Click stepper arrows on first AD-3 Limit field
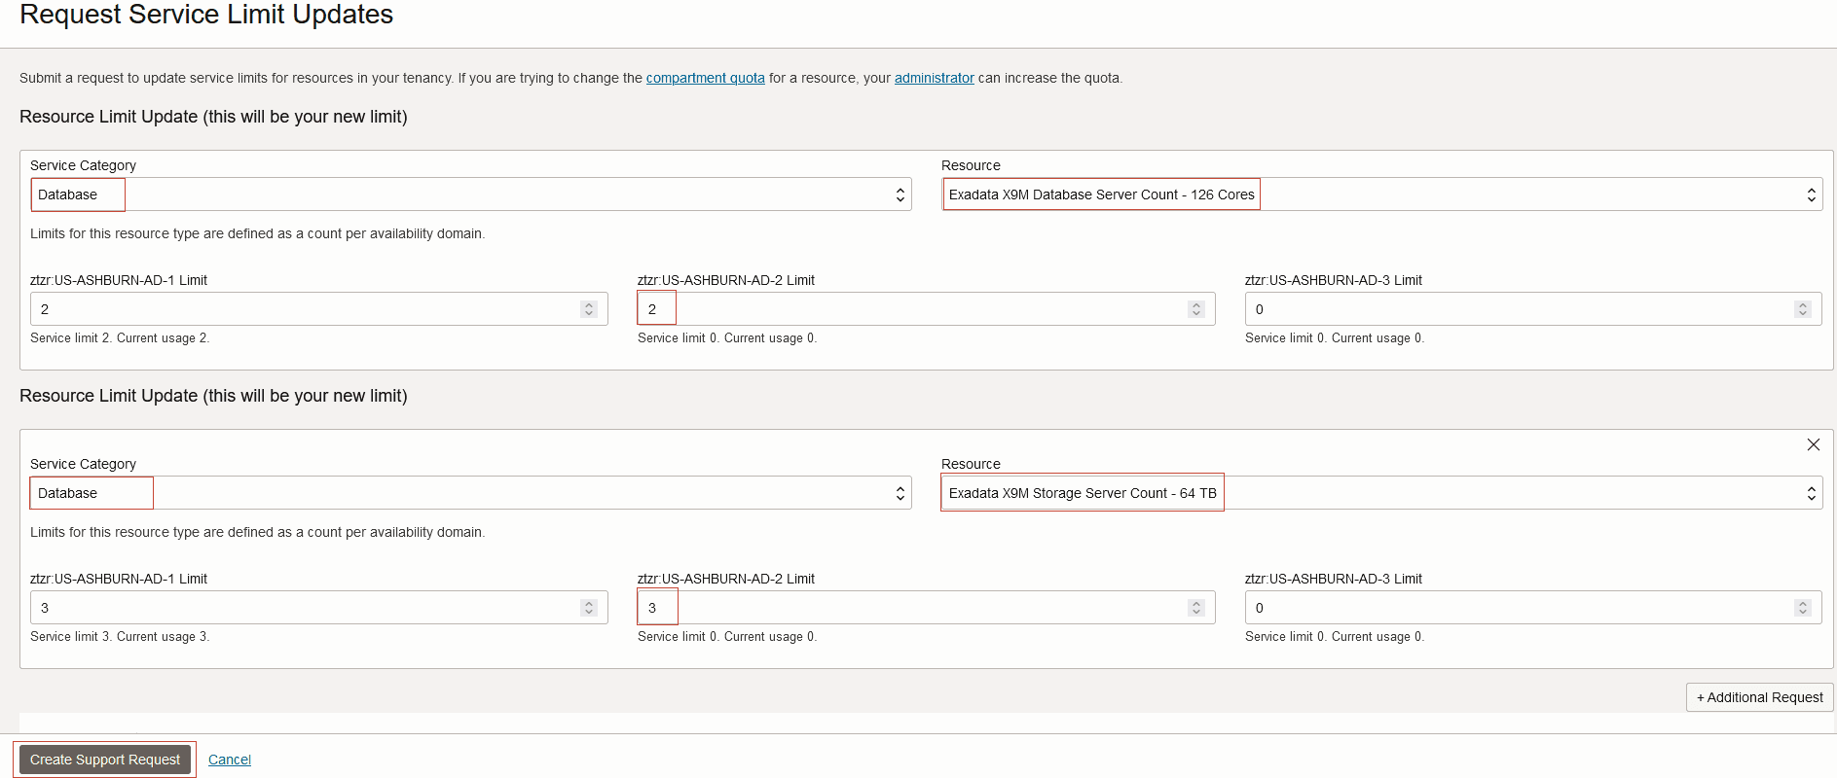Viewport: 1837px width, 778px height. [x=1803, y=309]
